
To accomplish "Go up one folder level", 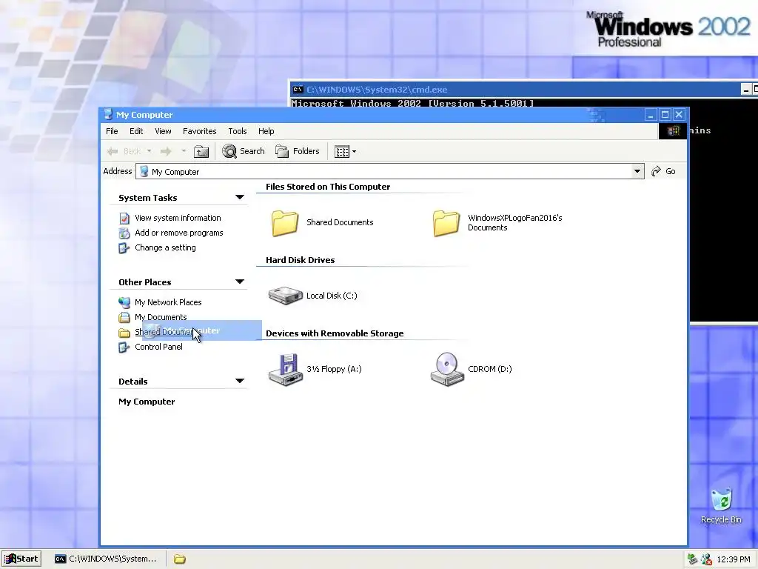I will coord(201,151).
